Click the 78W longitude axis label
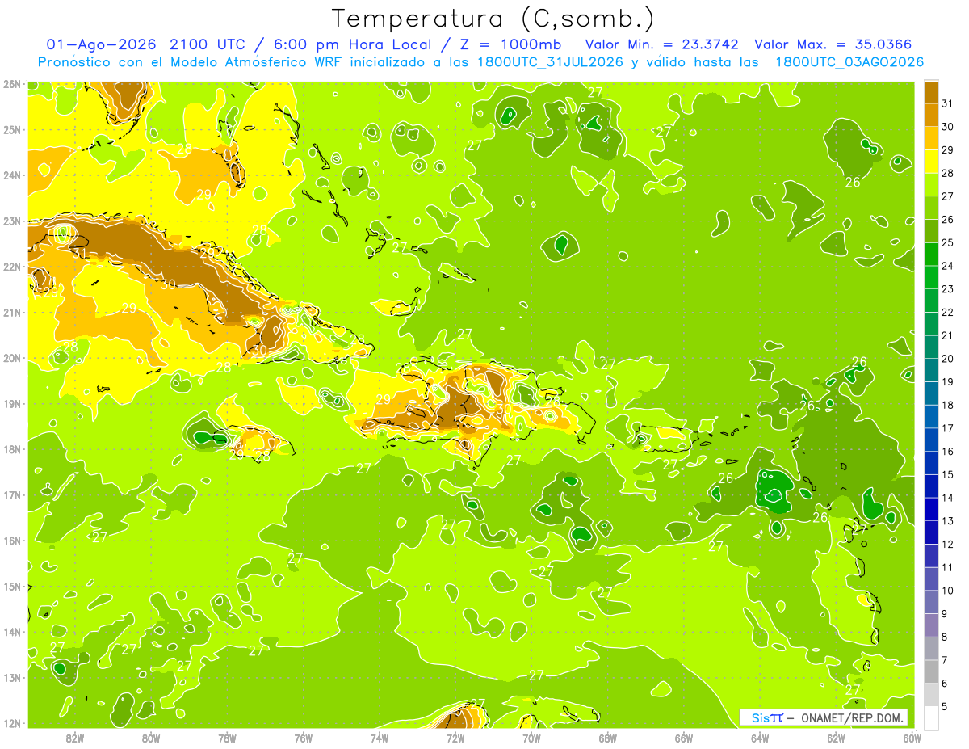The image size is (969, 749). pos(227,738)
